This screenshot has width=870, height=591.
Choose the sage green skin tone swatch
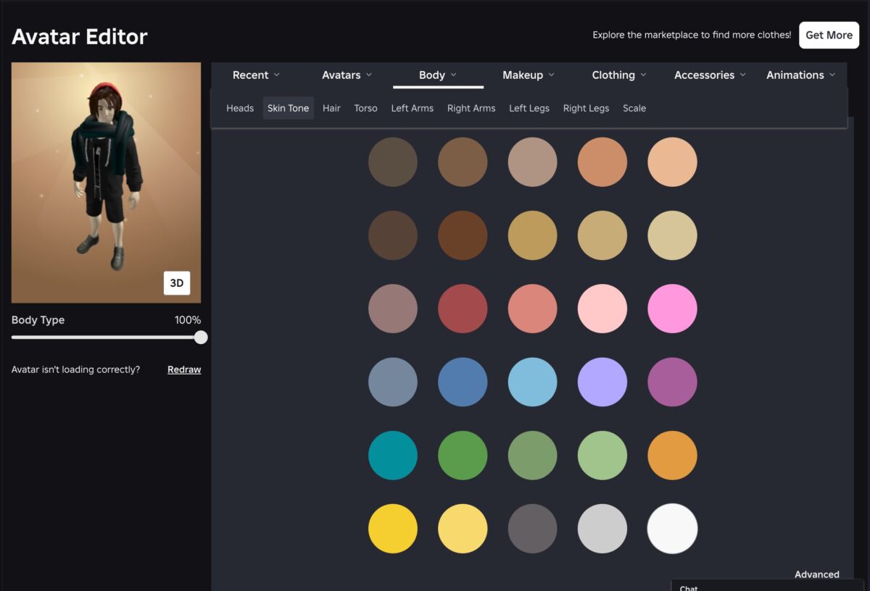533,456
